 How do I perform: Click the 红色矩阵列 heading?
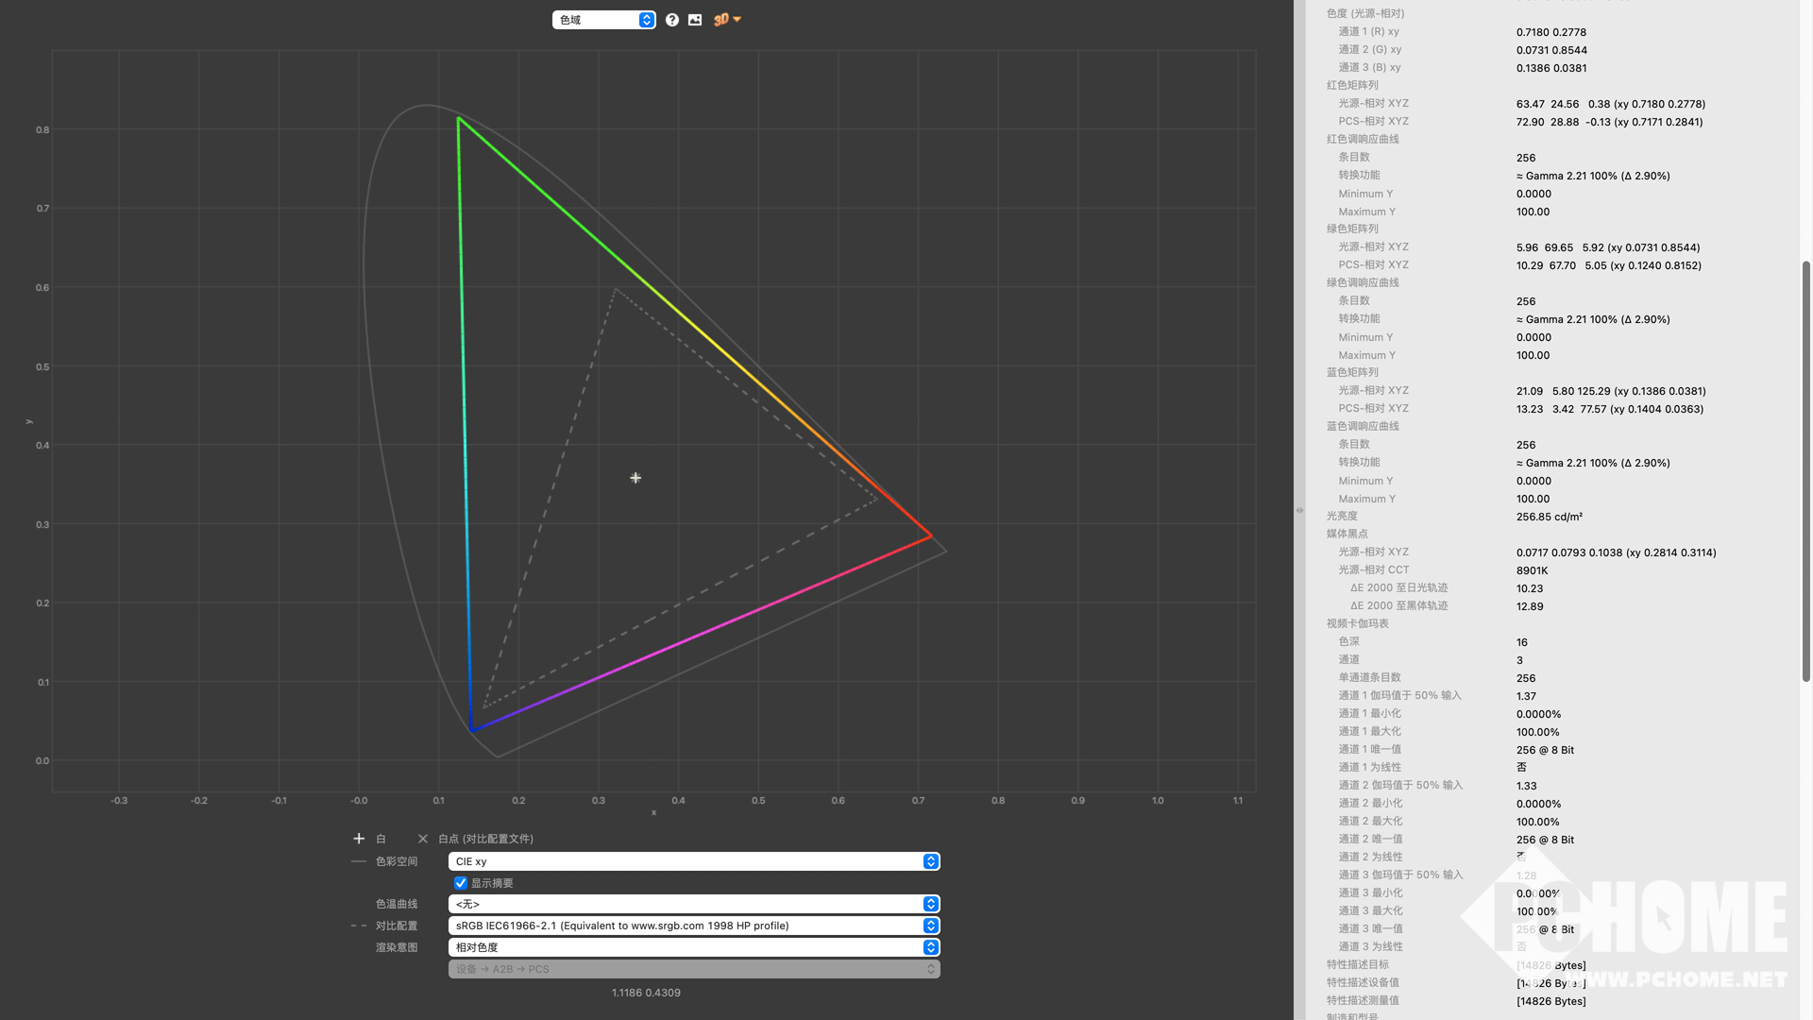[x=1352, y=85]
